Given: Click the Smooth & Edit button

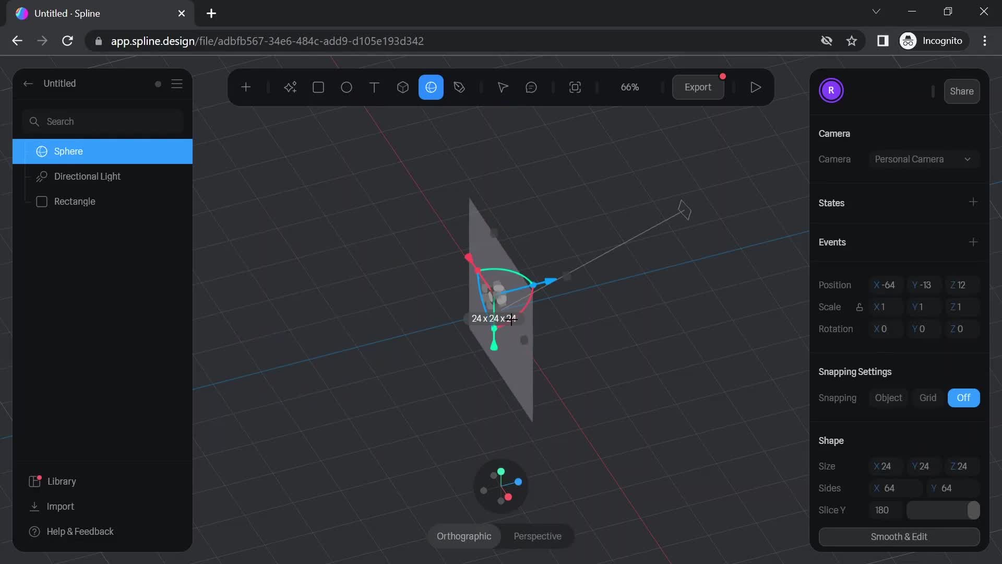Looking at the screenshot, I should 899,537.
